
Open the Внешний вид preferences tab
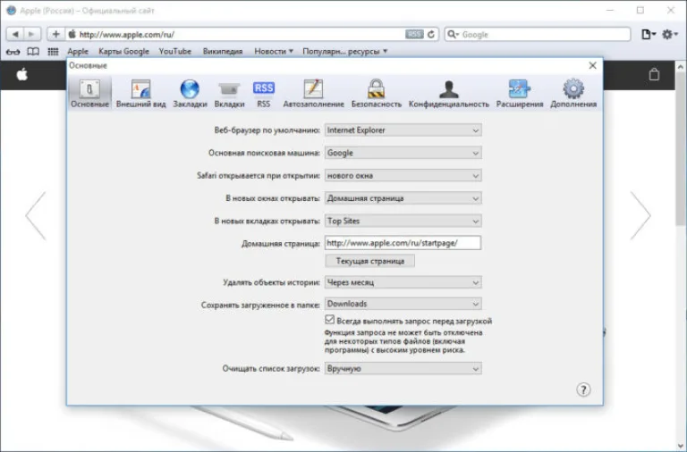pyautogui.click(x=140, y=93)
